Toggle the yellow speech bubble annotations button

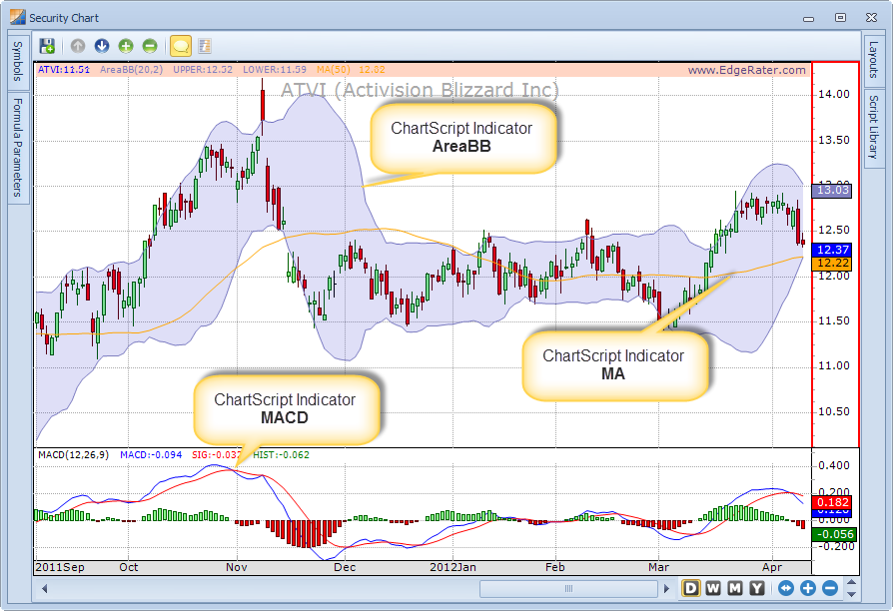click(x=181, y=46)
